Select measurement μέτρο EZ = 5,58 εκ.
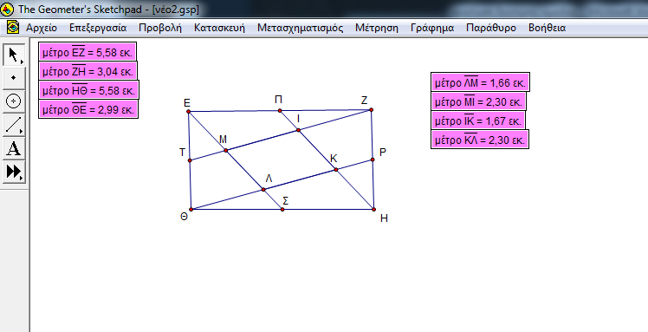The image size is (648, 332). (x=87, y=52)
